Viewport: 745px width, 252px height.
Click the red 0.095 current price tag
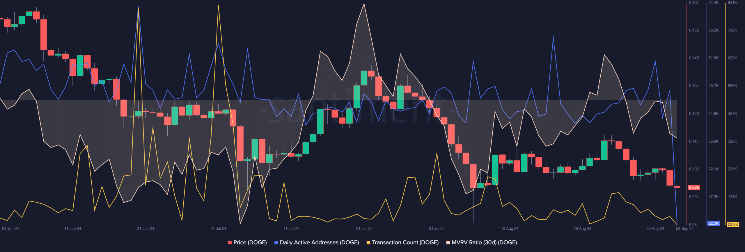click(x=694, y=187)
